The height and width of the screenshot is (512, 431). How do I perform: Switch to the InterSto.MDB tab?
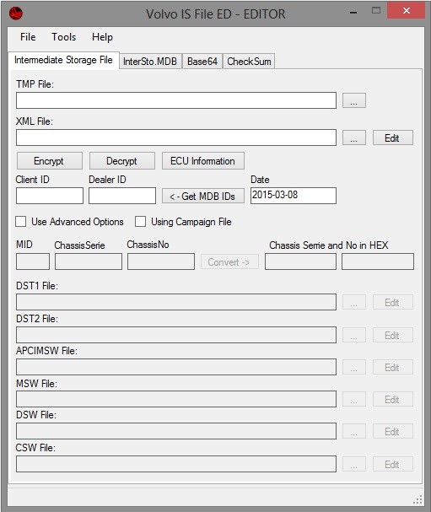point(150,62)
